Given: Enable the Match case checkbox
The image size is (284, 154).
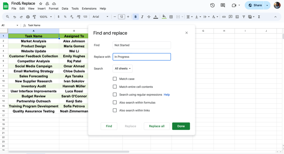Looking at the screenshot, I should tap(115, 79).
